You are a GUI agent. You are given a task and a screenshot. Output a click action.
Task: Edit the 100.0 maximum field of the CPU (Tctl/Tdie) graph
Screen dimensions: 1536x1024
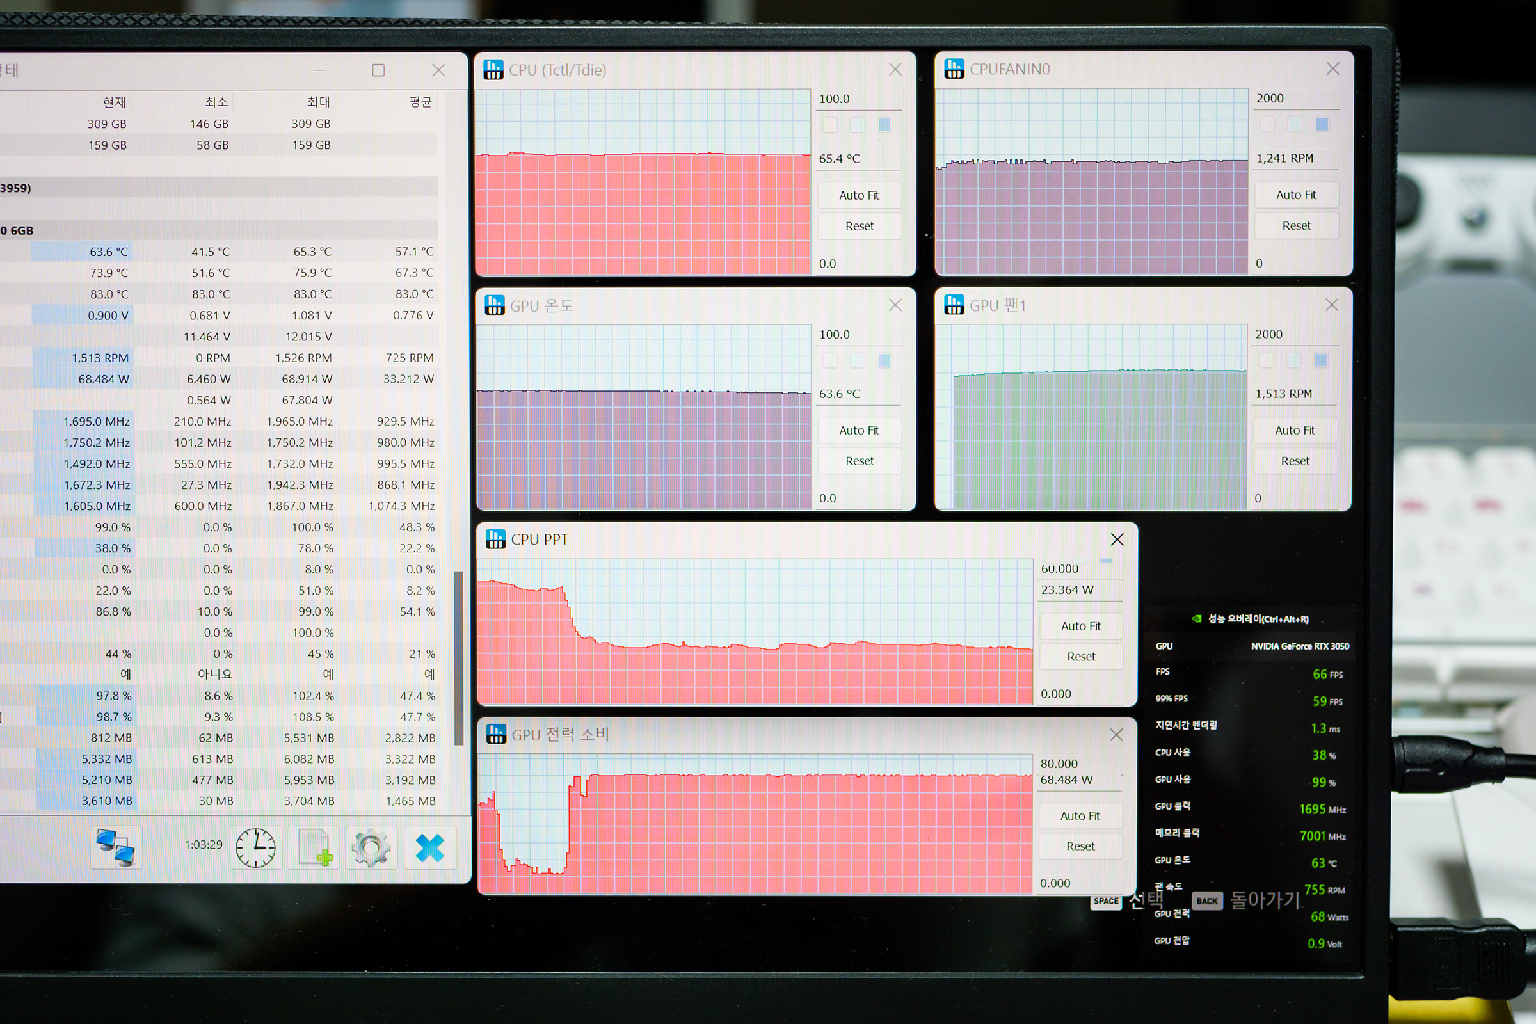tap(856, 99)
